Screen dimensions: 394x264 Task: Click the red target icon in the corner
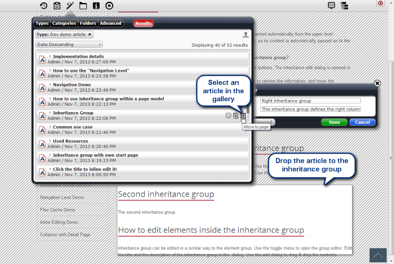pyautogui.click(x=380, y=3)
